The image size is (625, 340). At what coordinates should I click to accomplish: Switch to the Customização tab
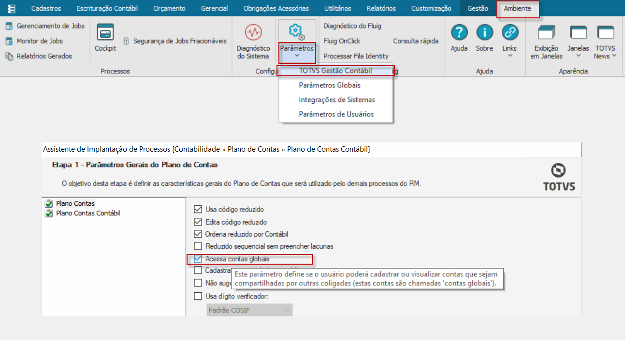[431, 8]
